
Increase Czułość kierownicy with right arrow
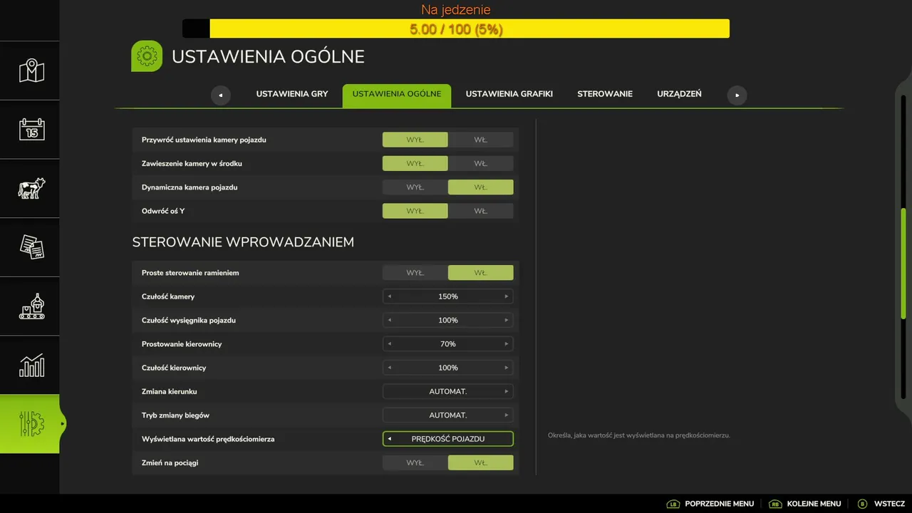[x=507, y=368]
